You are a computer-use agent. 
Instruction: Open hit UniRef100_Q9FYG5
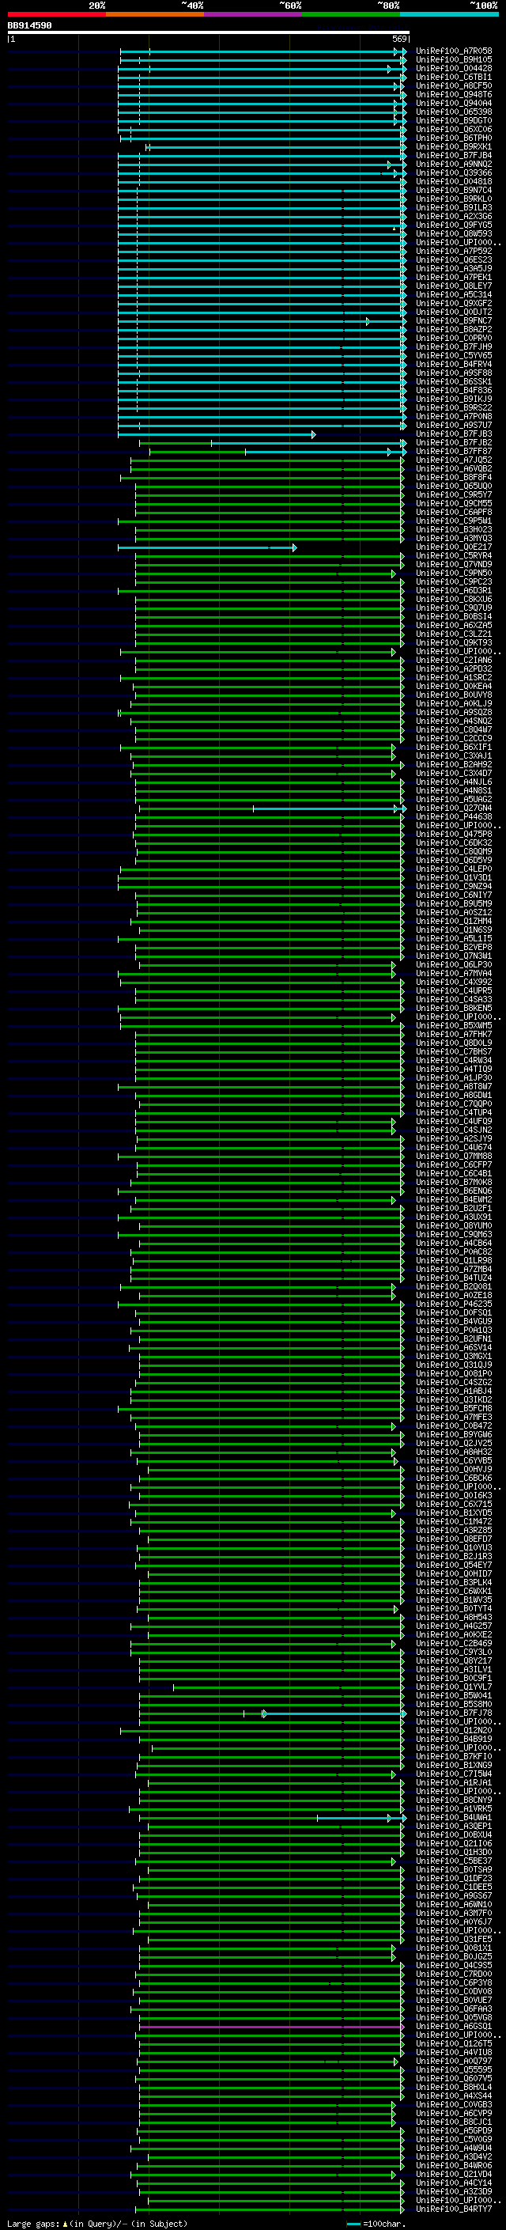pos(454,225)
